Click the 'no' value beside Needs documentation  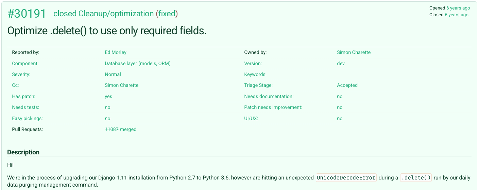point(340,96)
